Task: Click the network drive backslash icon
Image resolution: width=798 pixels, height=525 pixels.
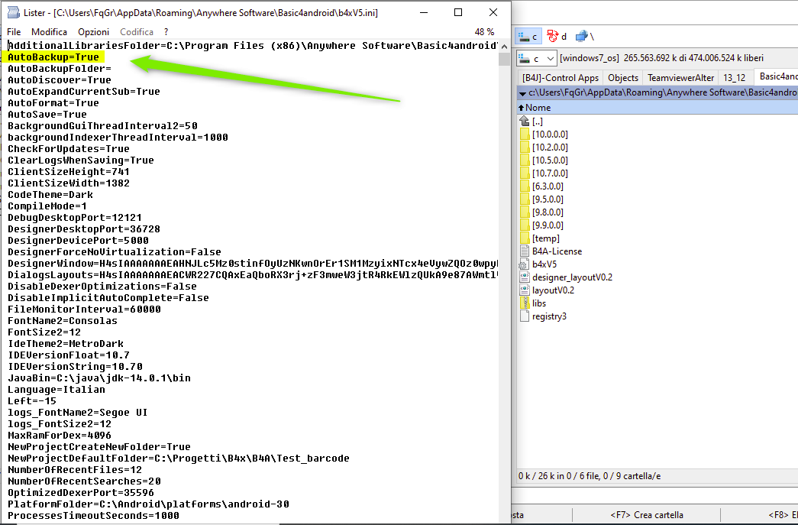Action: pos(584,37)
